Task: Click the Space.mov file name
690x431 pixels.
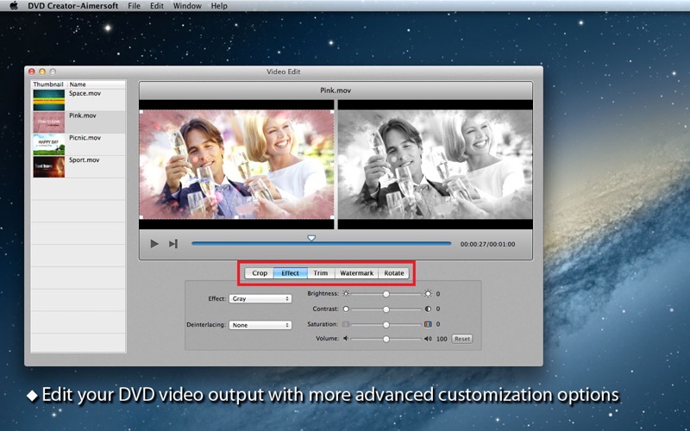Action: [x=85, y=93]
